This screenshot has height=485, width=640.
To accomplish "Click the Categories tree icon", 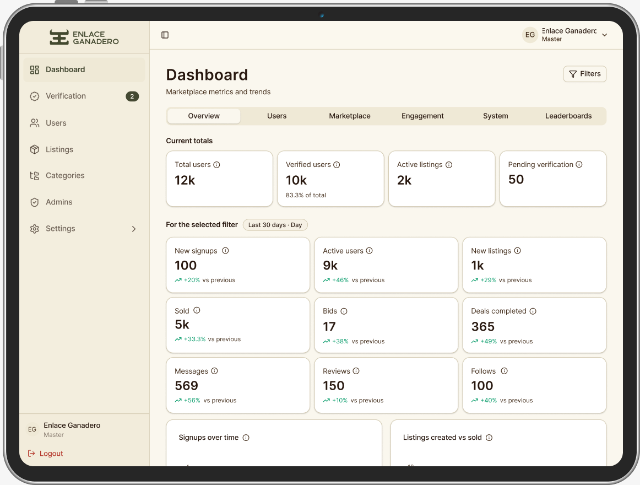I will (x=35, y=176).
